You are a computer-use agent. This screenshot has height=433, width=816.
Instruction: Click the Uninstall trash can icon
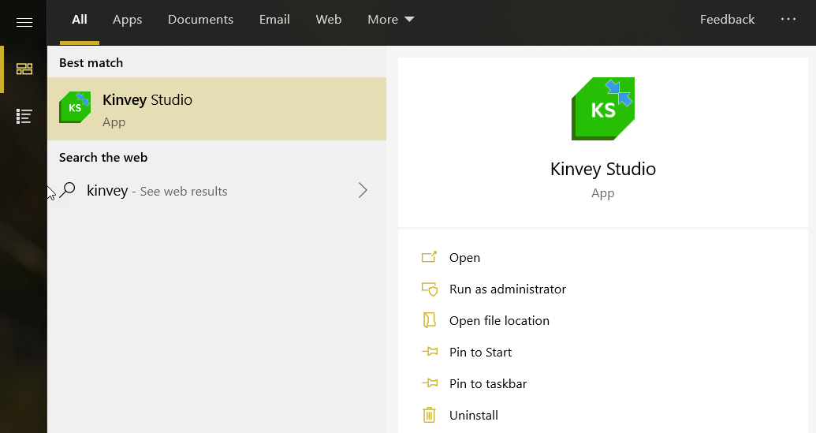429,415
